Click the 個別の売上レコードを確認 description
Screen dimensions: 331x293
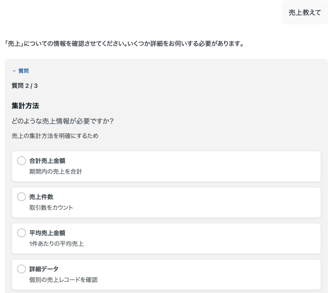(63, 280)
